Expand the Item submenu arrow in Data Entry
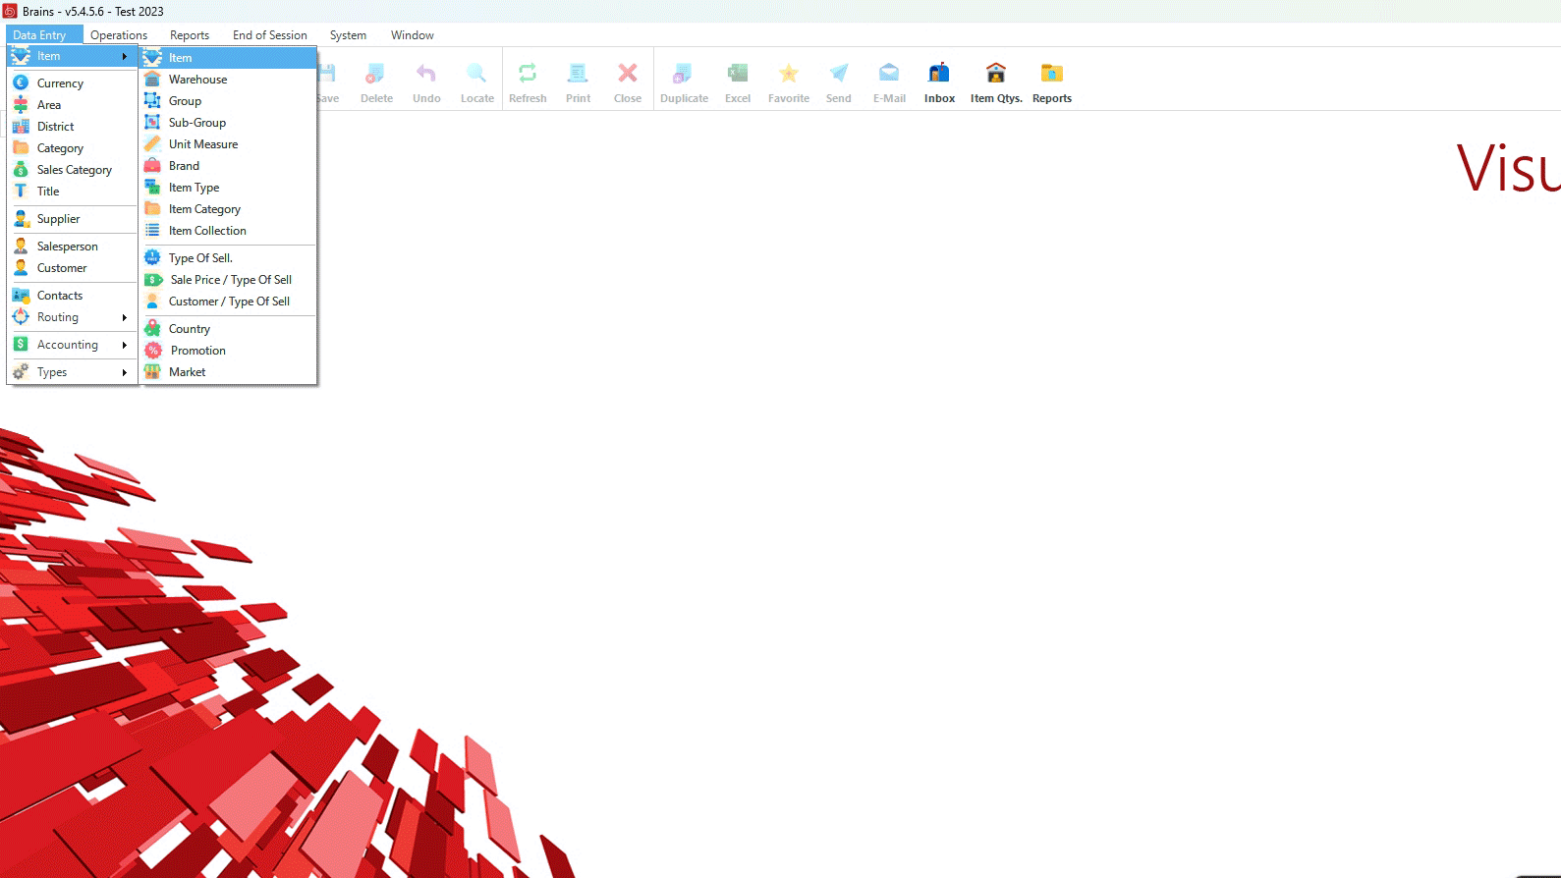Viewport: 1561px width, 878px height. (x=125, y=56)
